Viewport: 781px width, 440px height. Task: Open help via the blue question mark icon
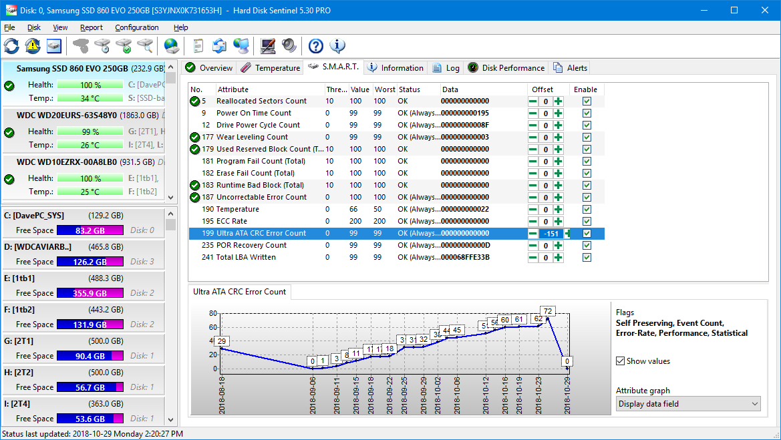[316, 46]
